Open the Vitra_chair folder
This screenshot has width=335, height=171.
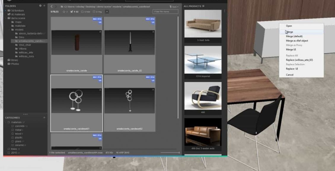[25, 45]
